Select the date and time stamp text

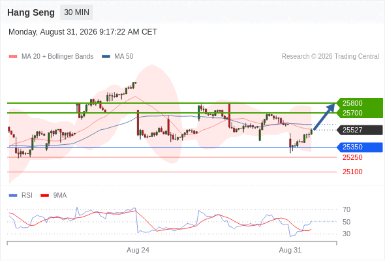point(83,32)
